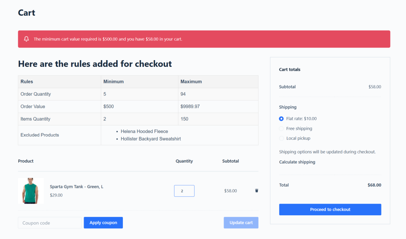Click the quantity field showing 2
This screenshot has height=239, width=406.
184,191
